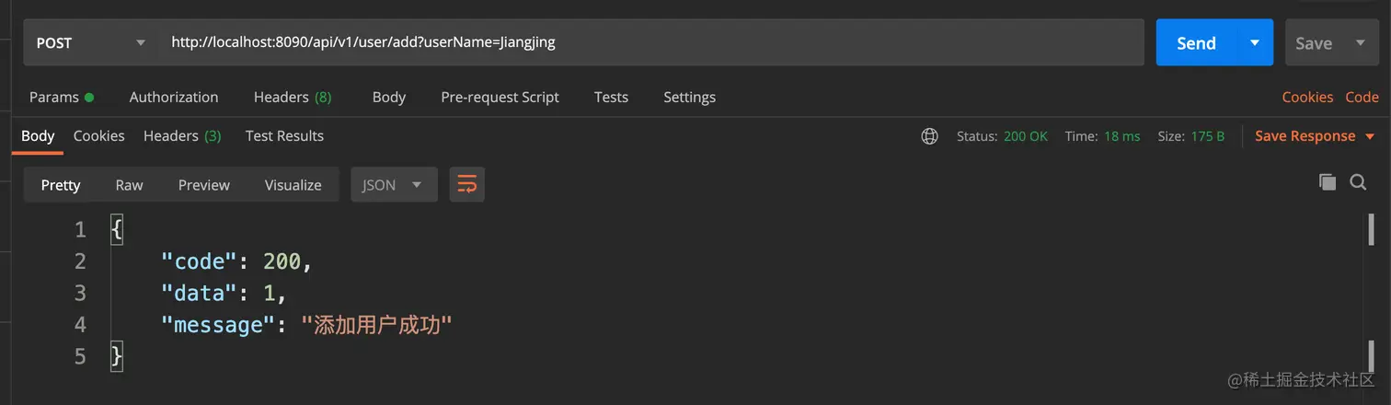1391x405 pixels.
Task: Open search in the response body
Action: coord(1358,182)
